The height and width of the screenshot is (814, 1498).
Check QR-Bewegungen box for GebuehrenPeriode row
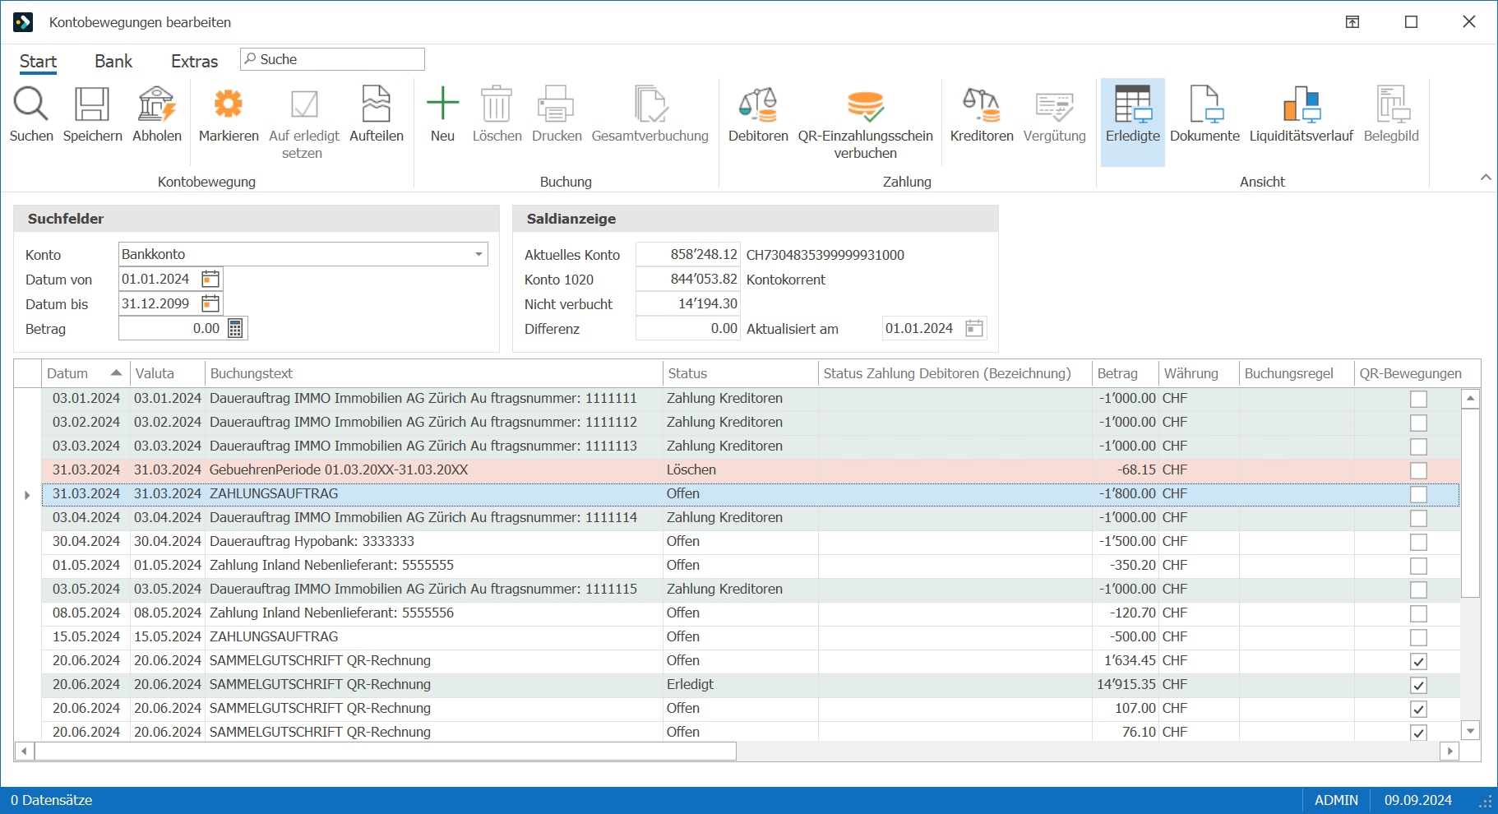[1418, 470]
